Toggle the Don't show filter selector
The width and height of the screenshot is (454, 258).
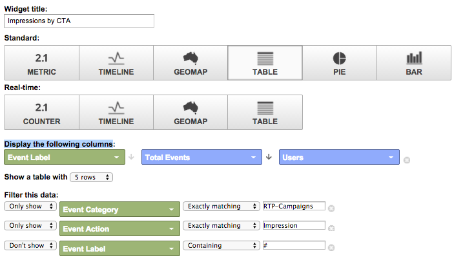tap(30, 244)
